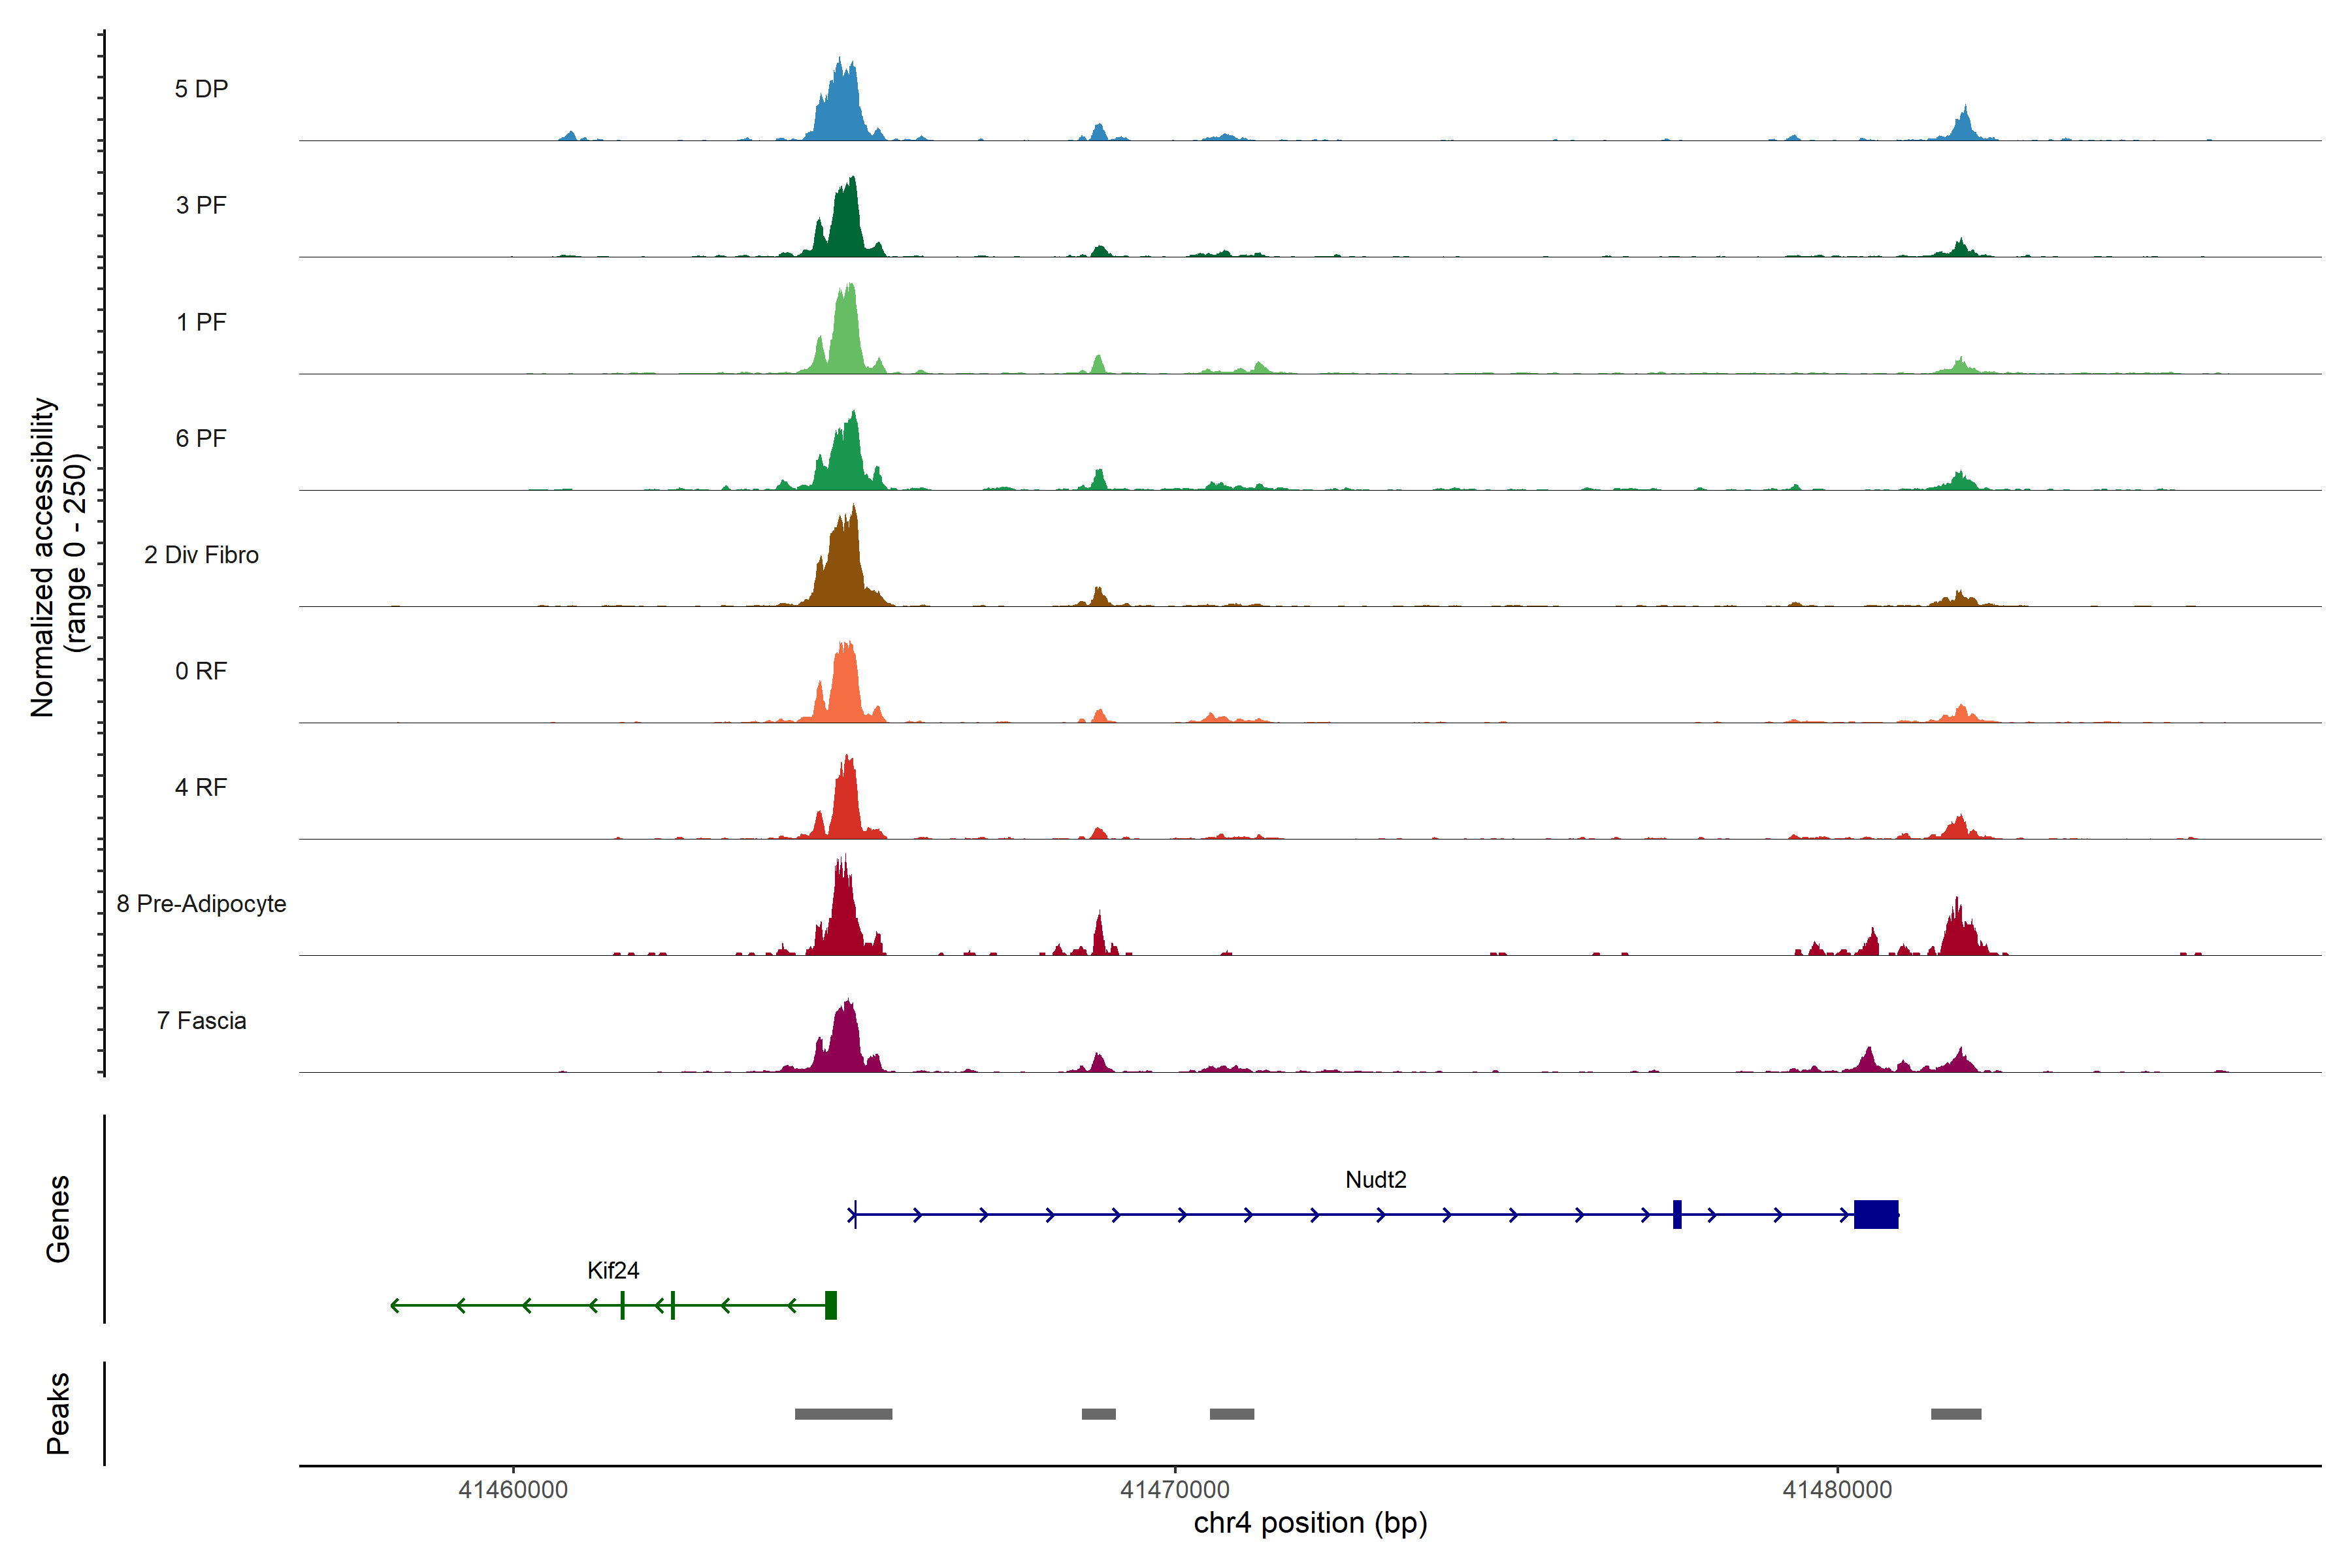Click the widest gray peak bar

click(x=843, y=1414)
